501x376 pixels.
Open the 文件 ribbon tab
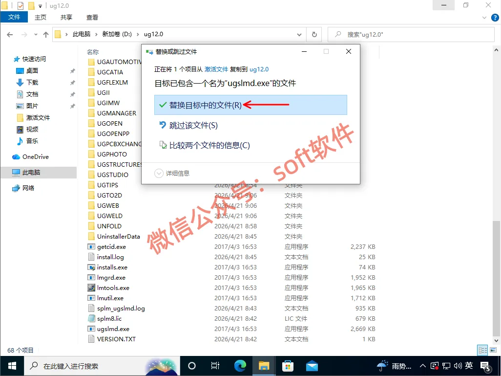(14, 17)
